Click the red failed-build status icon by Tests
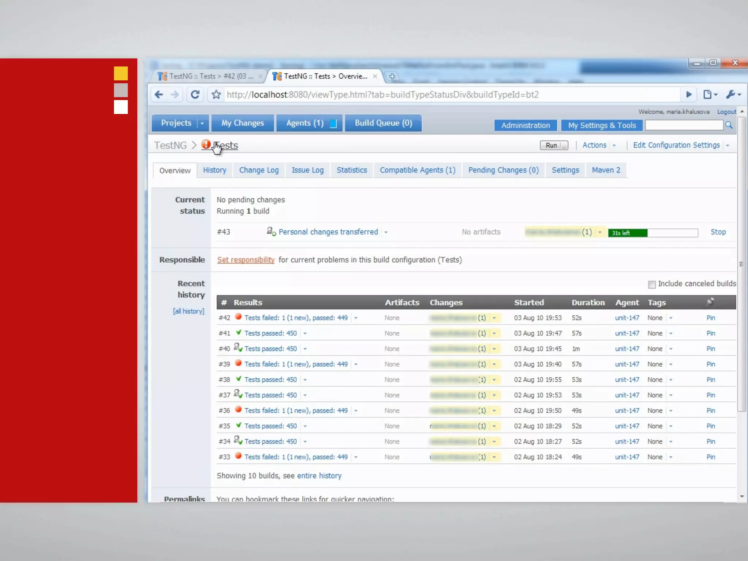This screenshot has height=561, width=748. [206, 145]
